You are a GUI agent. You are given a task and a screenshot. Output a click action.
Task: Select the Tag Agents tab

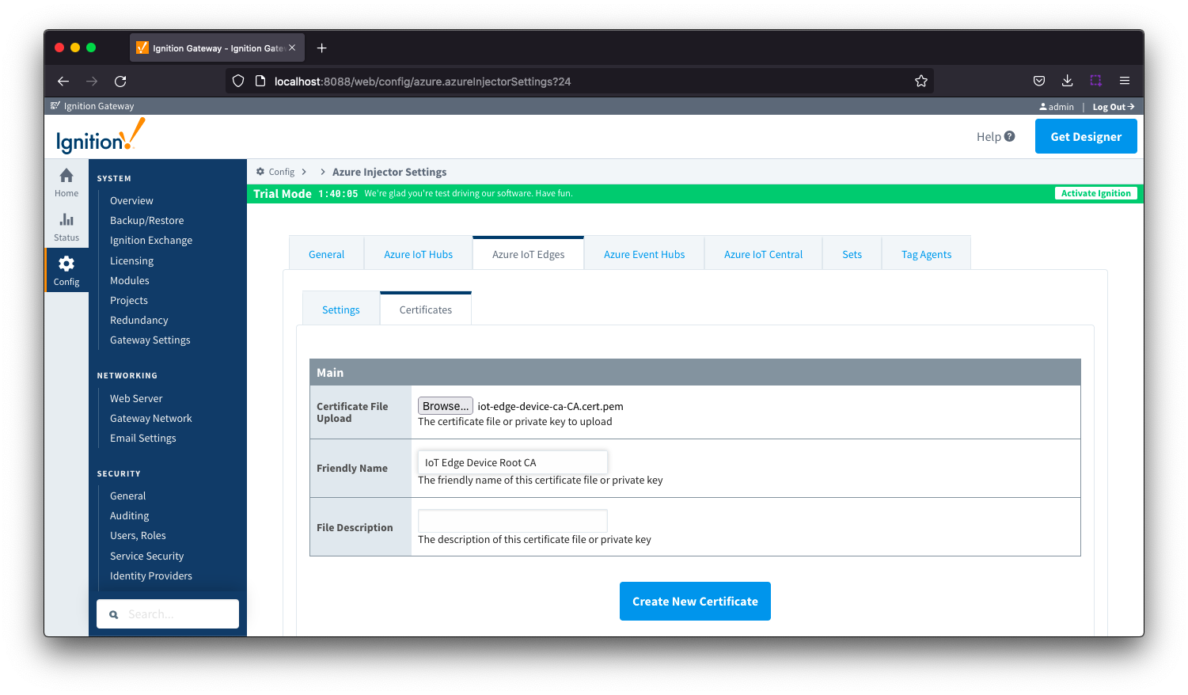(x=926, y=254)
